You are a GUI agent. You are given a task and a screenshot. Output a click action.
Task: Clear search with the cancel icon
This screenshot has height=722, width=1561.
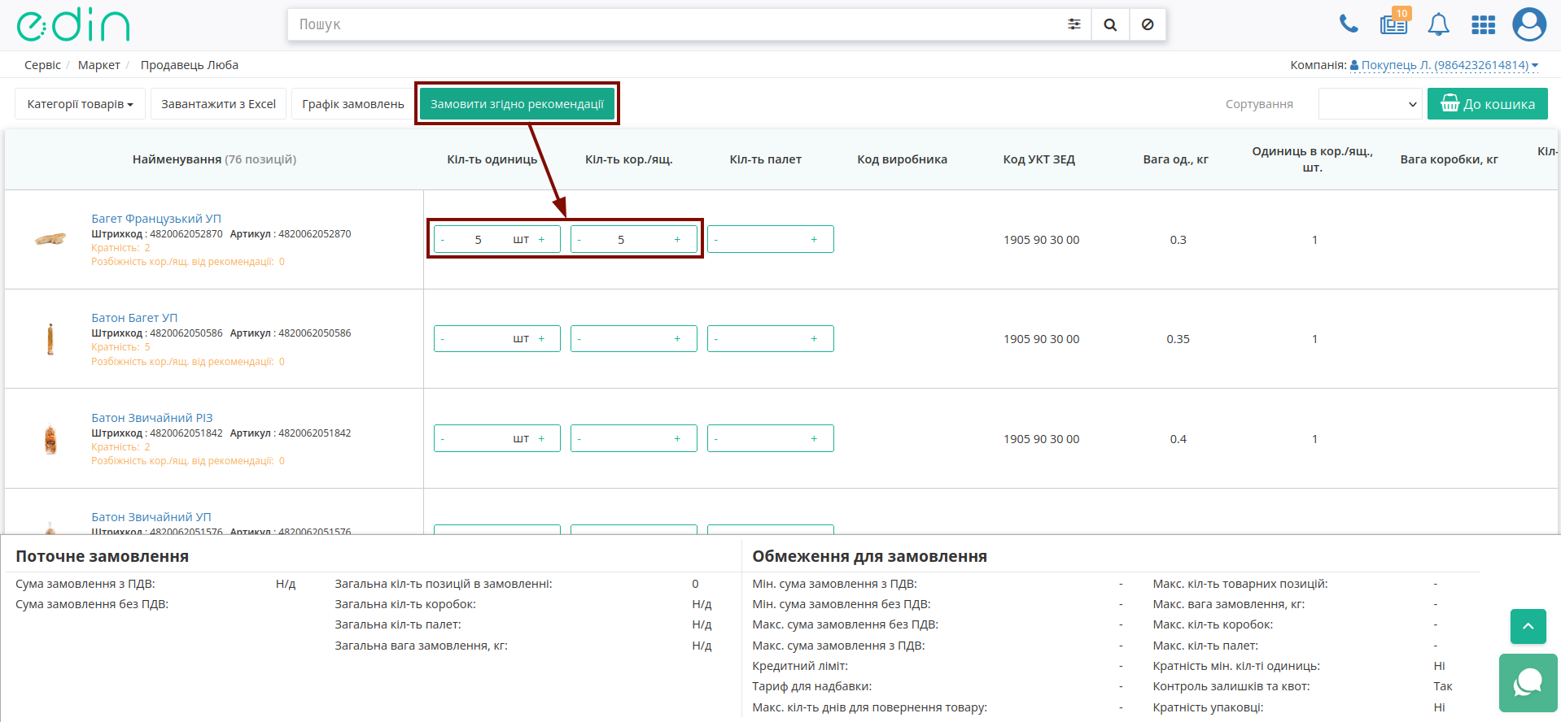pyautogui.click(x=1148, y=24)
